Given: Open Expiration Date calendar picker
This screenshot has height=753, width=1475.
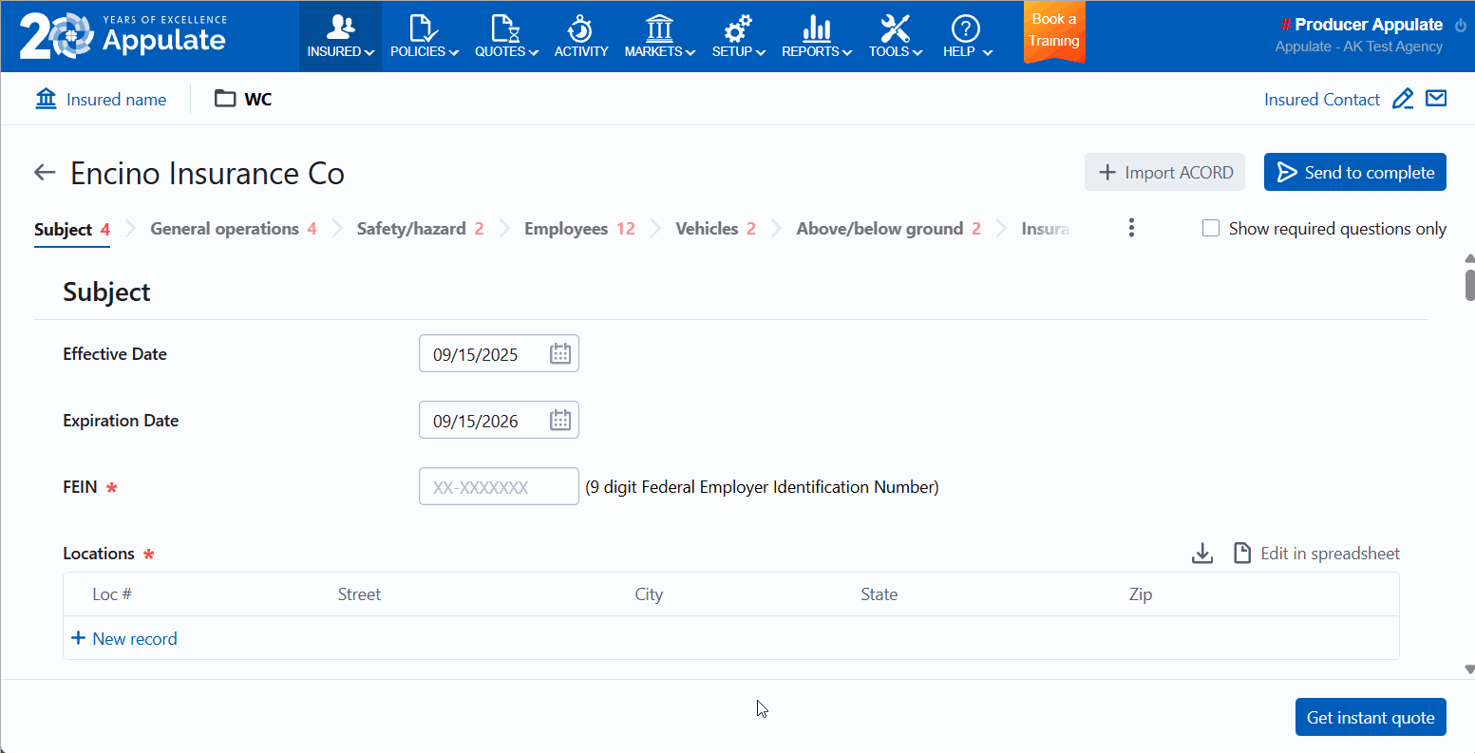Looking at the screenshot, I should (560, 421).
